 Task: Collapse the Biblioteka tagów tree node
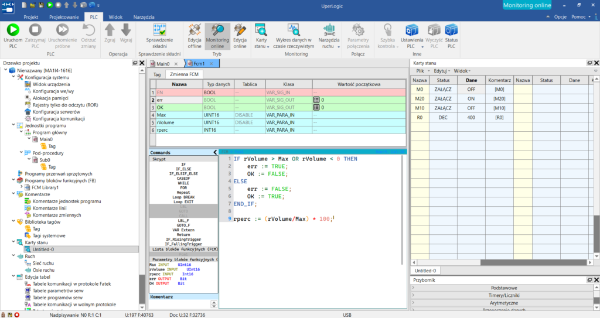pos(13,221)
